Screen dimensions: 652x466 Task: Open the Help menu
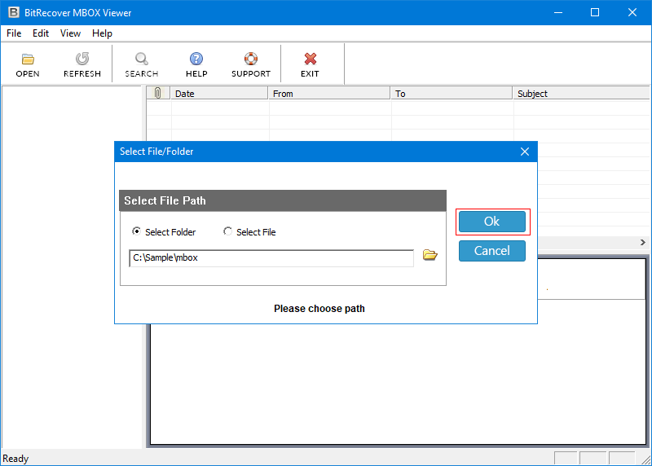coord(103,33)
